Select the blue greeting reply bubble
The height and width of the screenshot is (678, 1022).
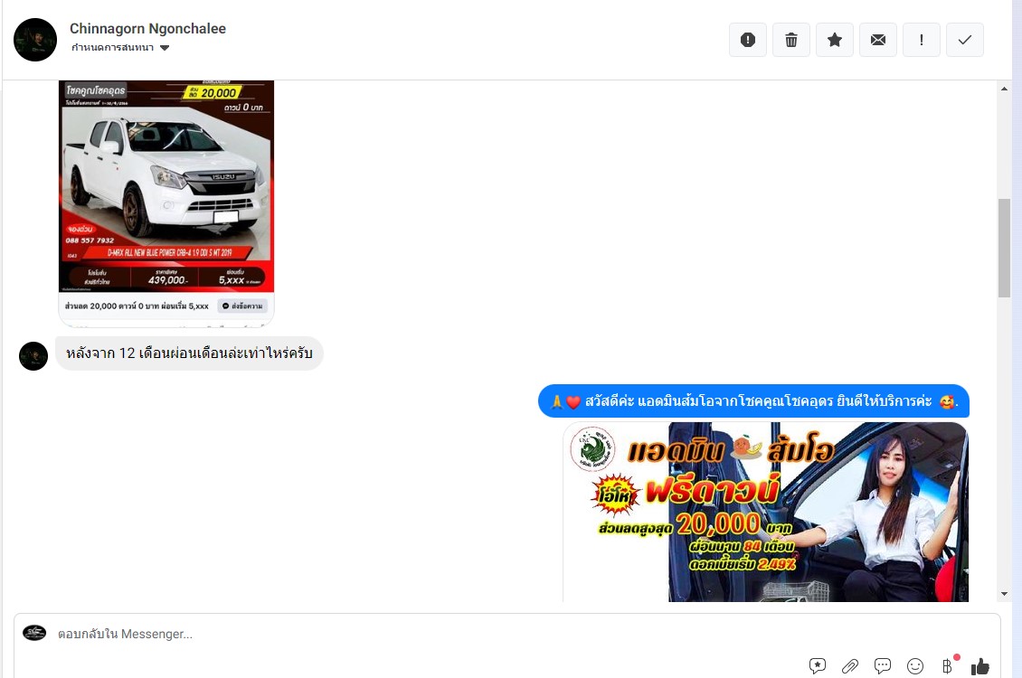[x=753, y=401]
